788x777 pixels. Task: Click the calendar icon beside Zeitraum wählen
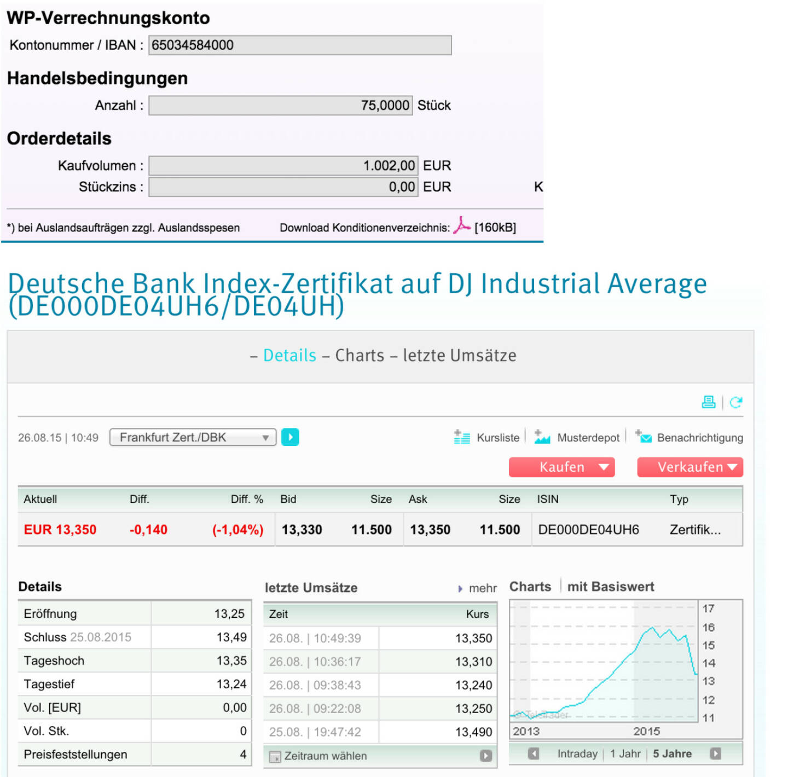point(275,757)
